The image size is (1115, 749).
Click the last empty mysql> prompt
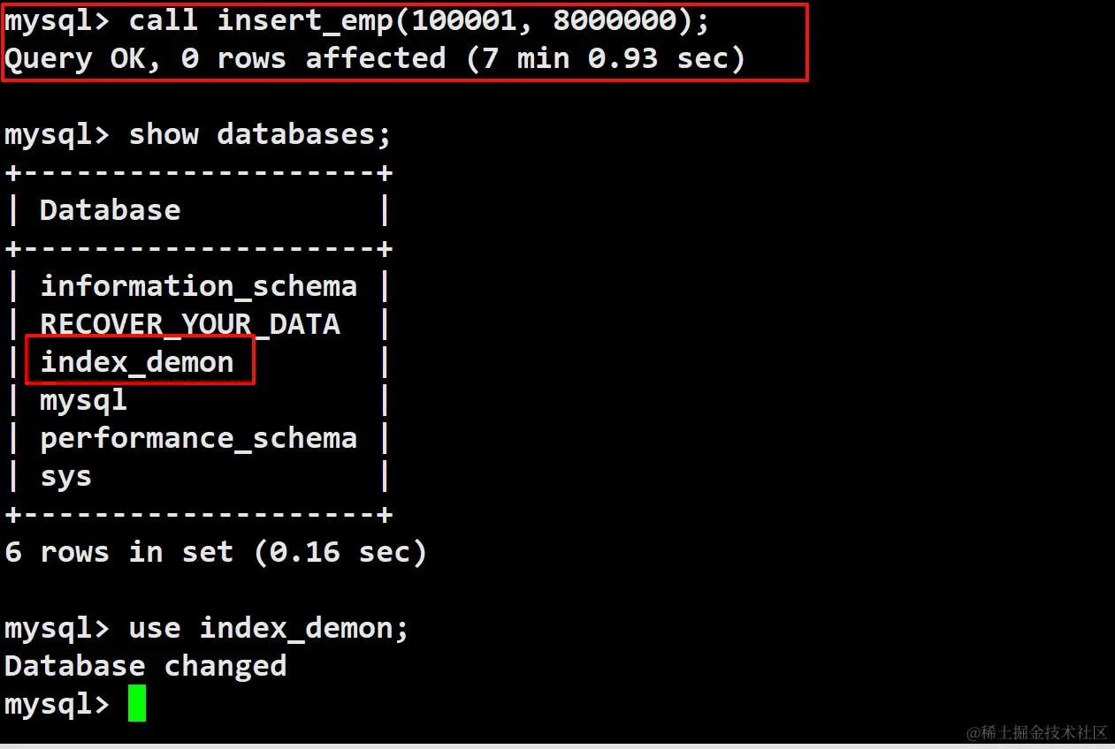click(57, 704)
